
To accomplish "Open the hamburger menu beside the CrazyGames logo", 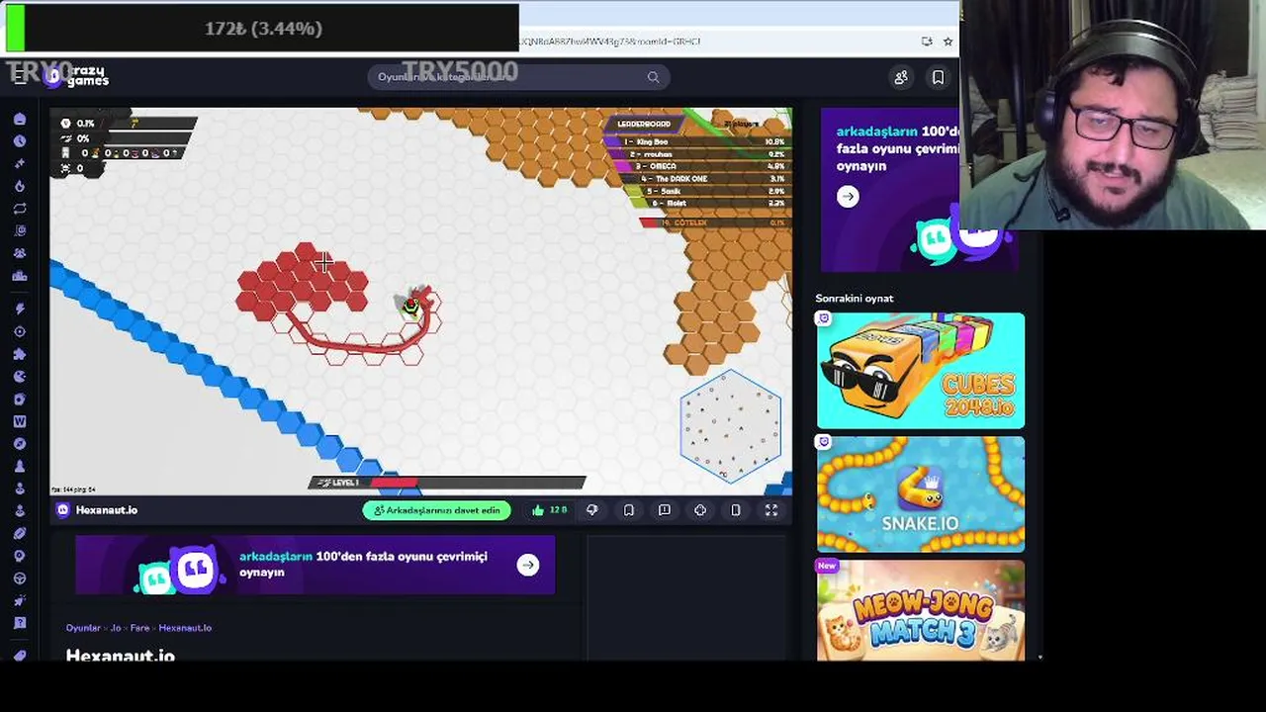I will tap(20, 77).
